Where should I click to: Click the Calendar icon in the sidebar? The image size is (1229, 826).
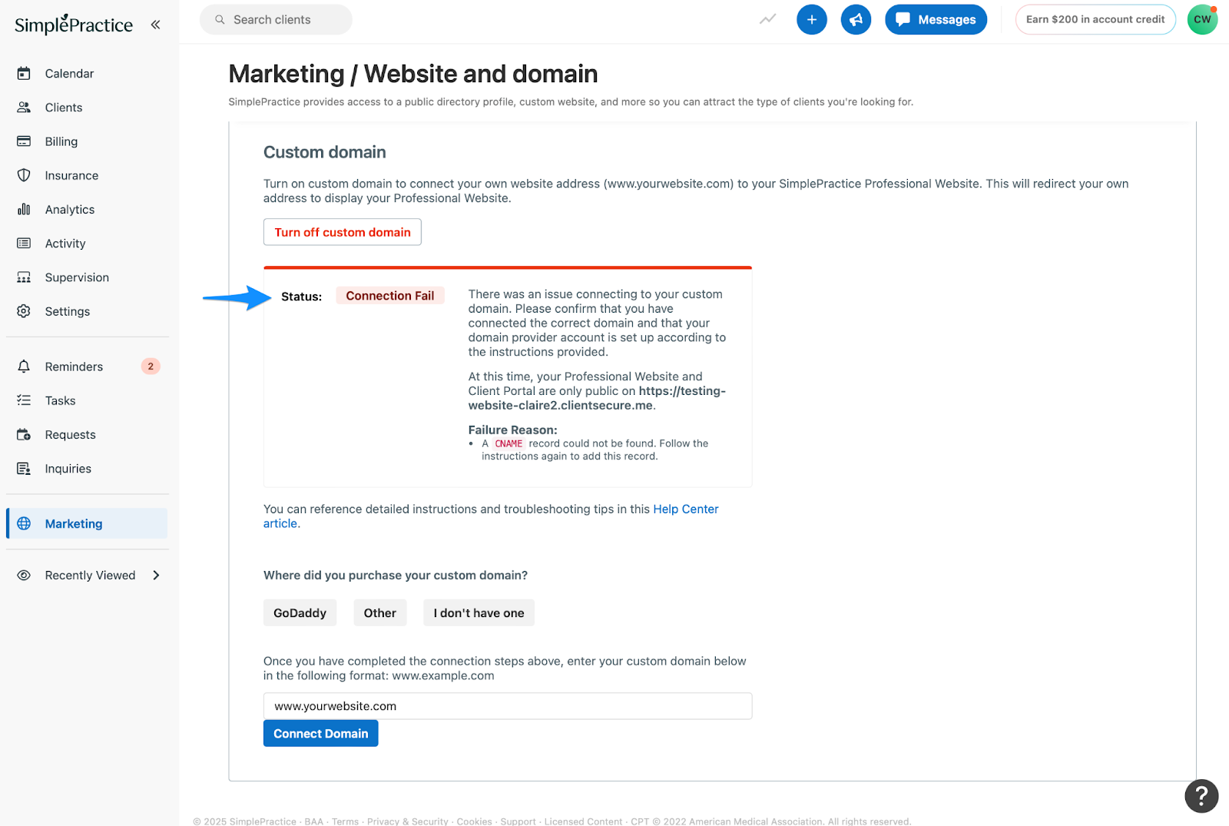coord(24,74)
